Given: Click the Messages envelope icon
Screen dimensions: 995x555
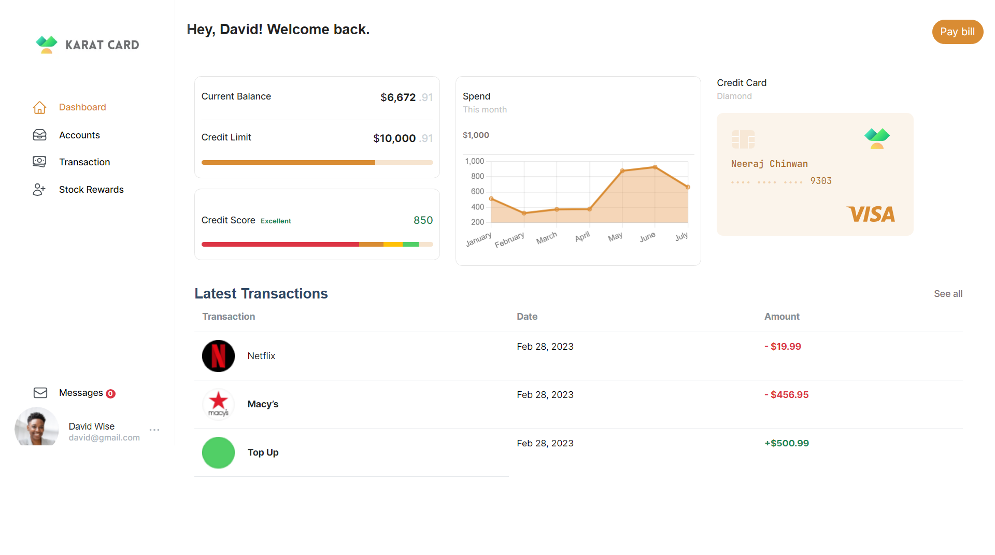Looking at the screenshot, I should 40,393.
